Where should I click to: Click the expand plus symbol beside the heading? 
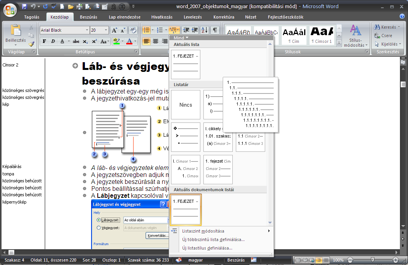click(x=75, y=66)
